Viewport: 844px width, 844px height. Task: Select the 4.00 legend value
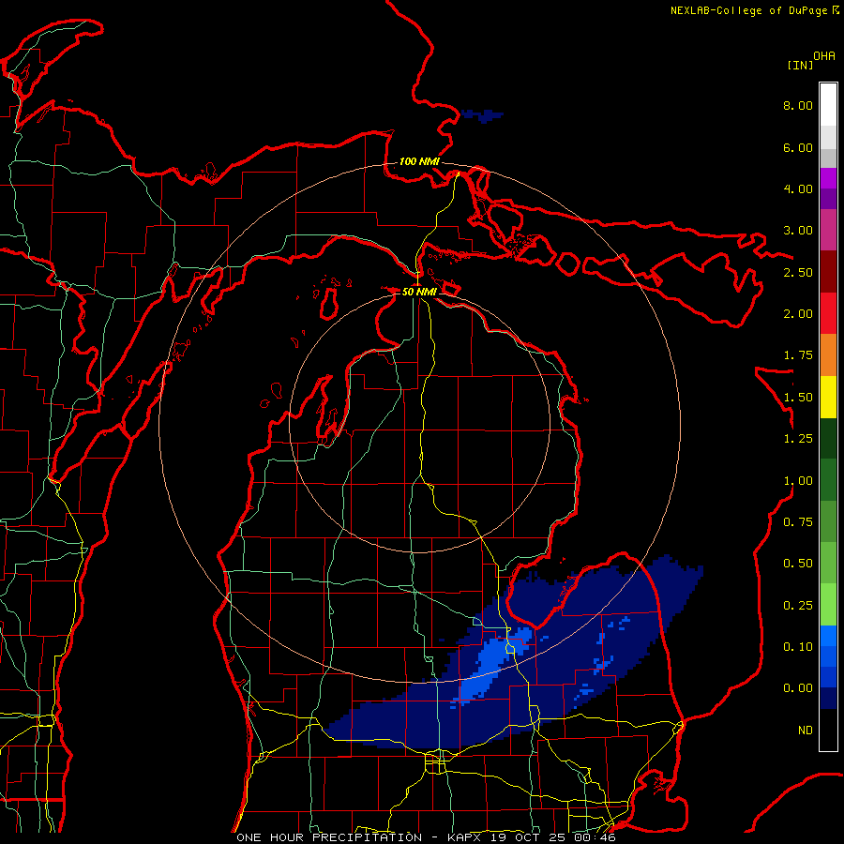point(798,188)
